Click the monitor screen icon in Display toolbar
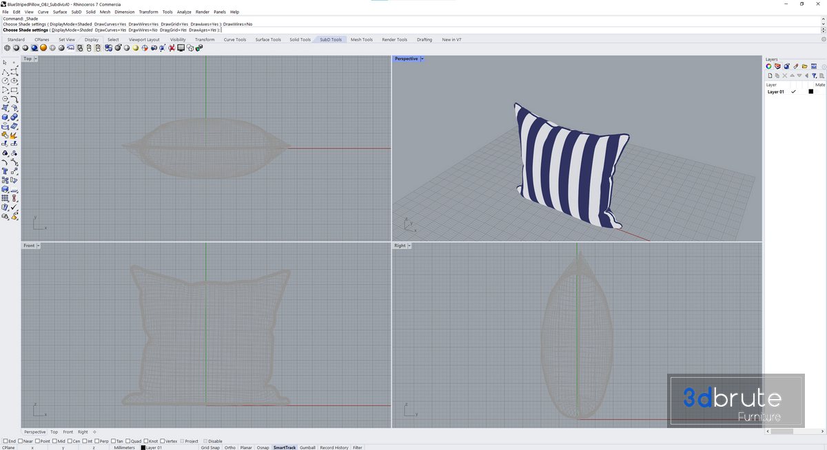Image resolution: width=827 pixels, height=450 pixels. coord(181,48)
